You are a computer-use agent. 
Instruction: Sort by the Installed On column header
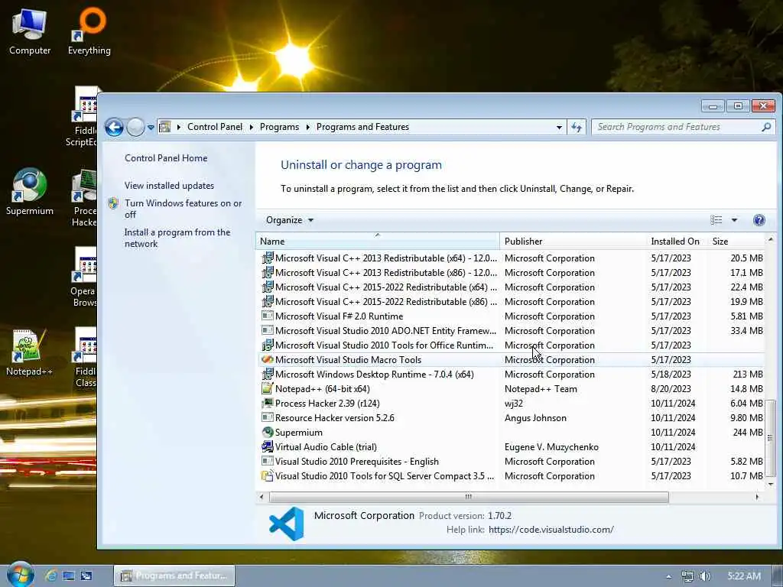pos(677,241)
